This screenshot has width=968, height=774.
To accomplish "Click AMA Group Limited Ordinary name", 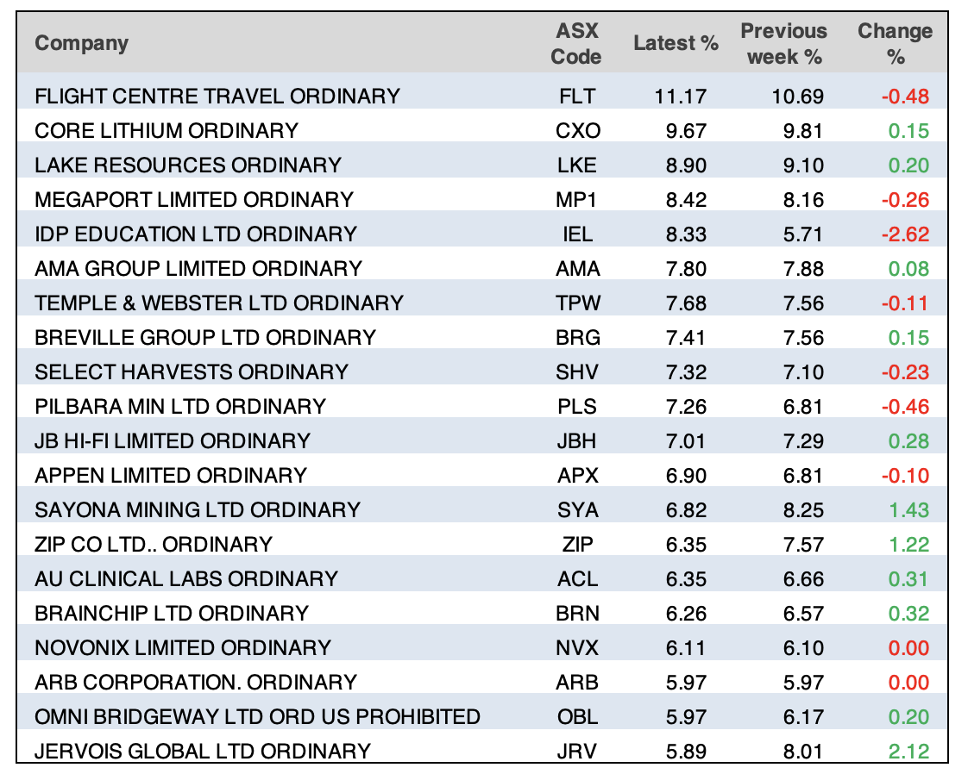I will pyautogui.click(x=198, y=268).
